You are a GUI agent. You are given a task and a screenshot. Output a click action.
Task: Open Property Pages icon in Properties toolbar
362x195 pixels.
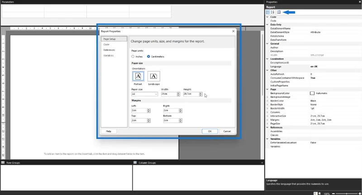tap(279, 12)
